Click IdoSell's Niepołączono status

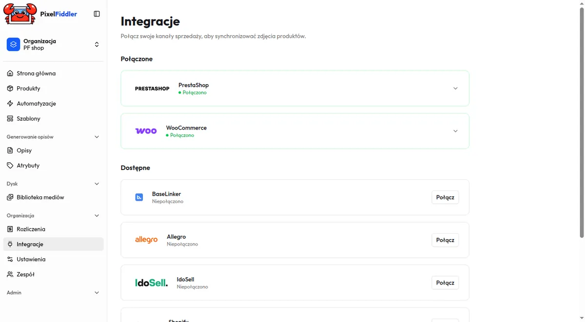click(193, 287)
